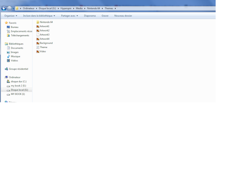Click the Vidéos library icon
Image resolution: width=230 pixels, height=174 pixels.
[x=8, y=60]
